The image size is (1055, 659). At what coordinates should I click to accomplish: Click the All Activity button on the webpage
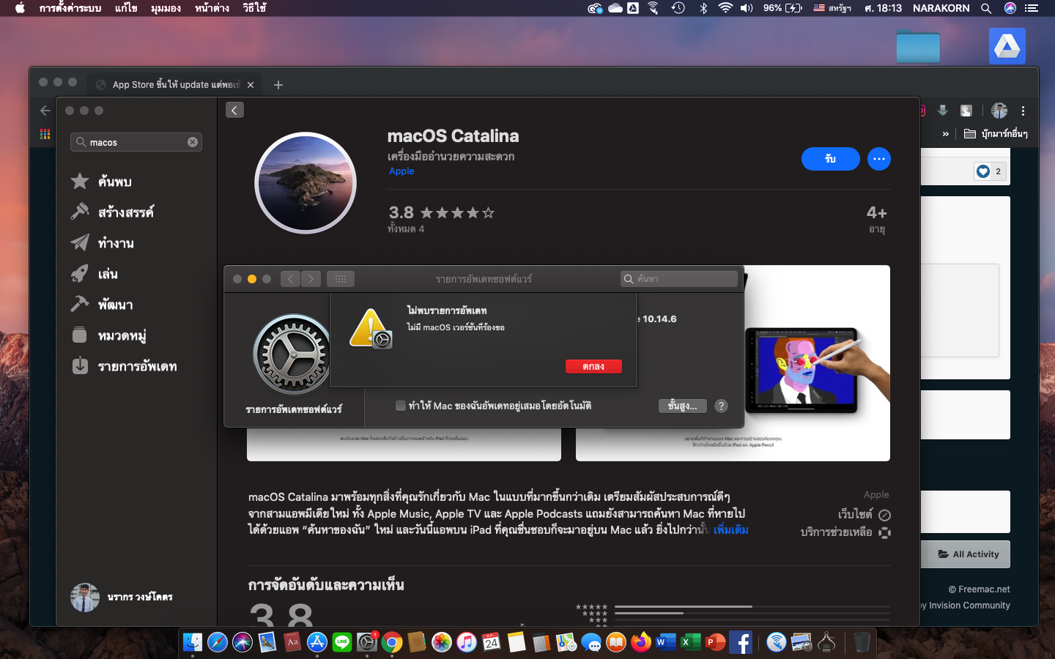pyautogui.click(x=969, y=554)
